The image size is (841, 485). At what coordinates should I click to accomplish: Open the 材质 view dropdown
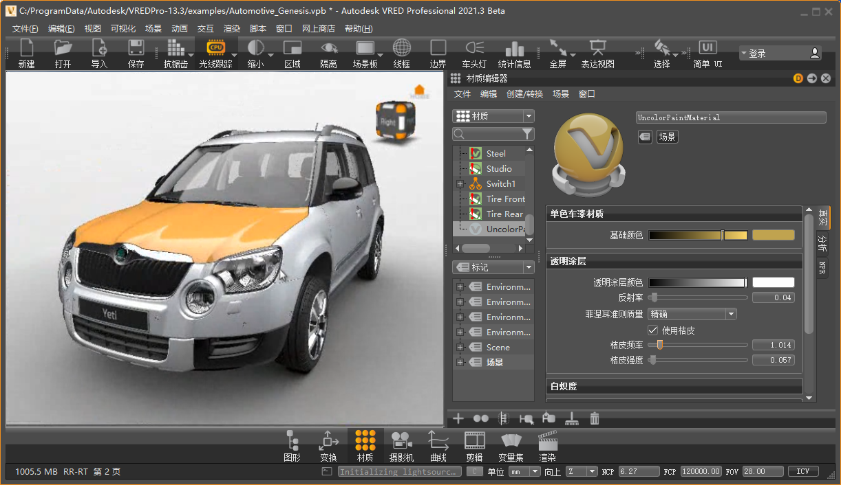point(493,116)
